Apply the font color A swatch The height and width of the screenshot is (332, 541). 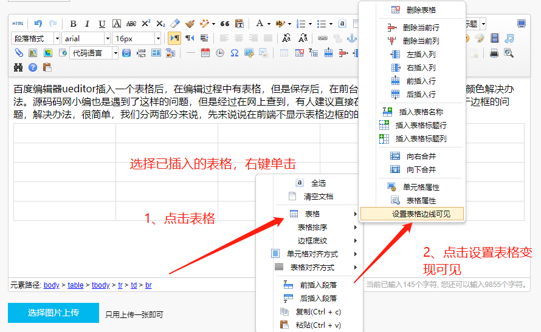(x=260, y=24)
